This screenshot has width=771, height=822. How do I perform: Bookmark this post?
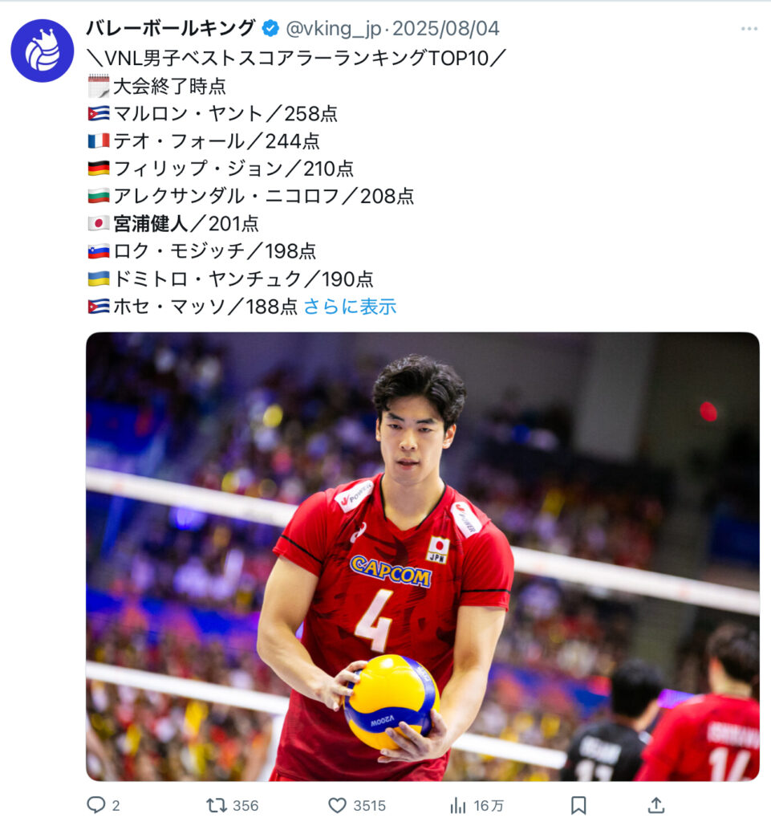[578, 805]
